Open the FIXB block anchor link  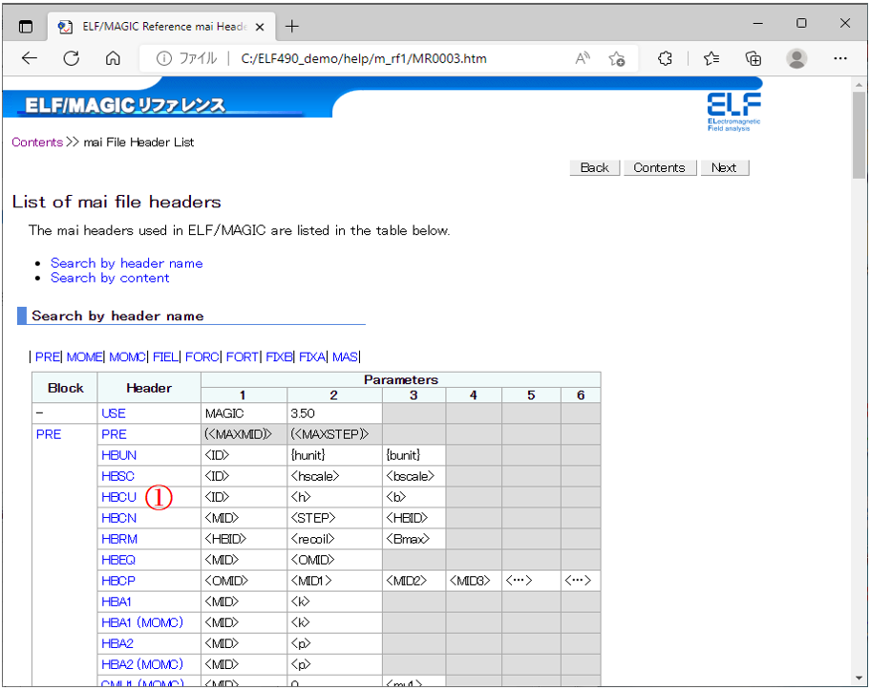click(x=279, y=356)
